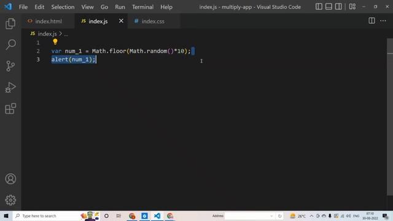Click the Address bar refresh icon

(280, 215)
